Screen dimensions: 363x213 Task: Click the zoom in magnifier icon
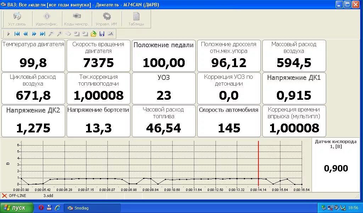60,34
